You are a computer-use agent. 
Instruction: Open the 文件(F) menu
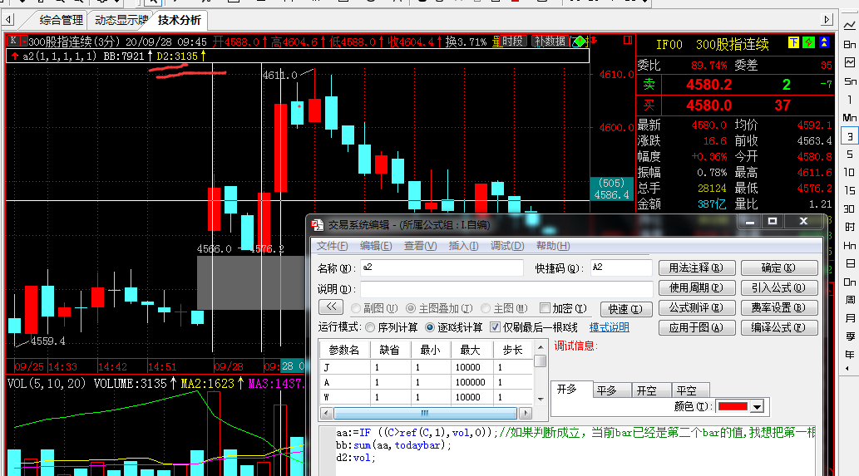(x=332, y=246)
